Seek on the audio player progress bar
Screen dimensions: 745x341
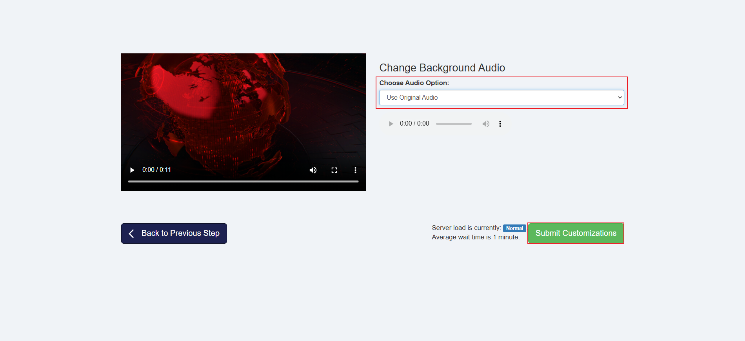(454, 124)
